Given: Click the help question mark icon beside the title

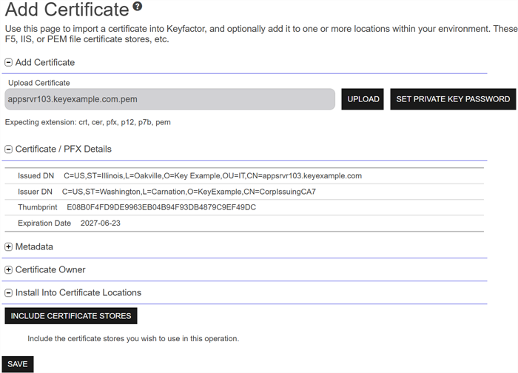Looking at the screenshot, I should point(138,7).
